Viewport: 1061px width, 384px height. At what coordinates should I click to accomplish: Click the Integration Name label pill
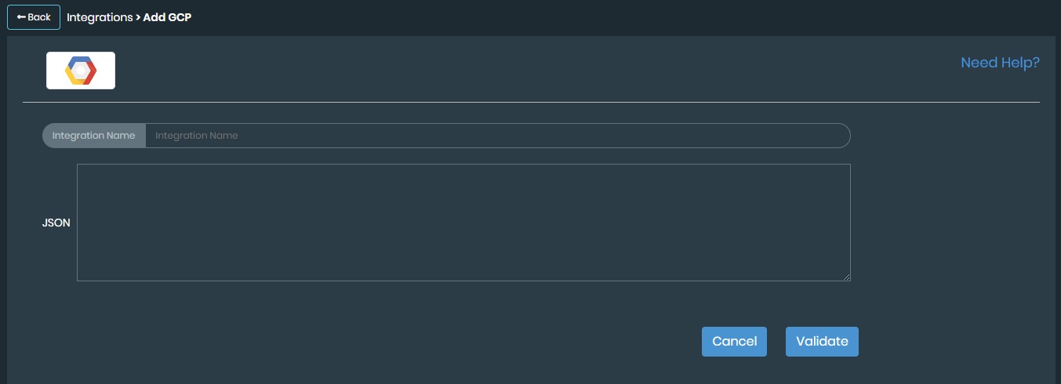(94, 136)
